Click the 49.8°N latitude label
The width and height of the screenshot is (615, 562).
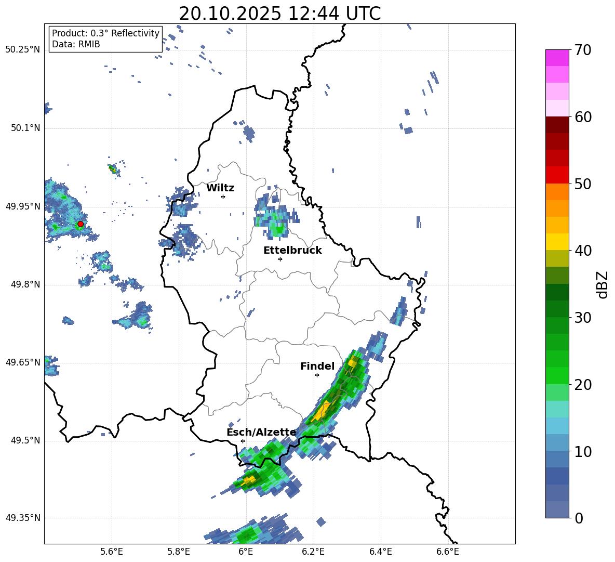pyautogui.click(x=25, y=284)
